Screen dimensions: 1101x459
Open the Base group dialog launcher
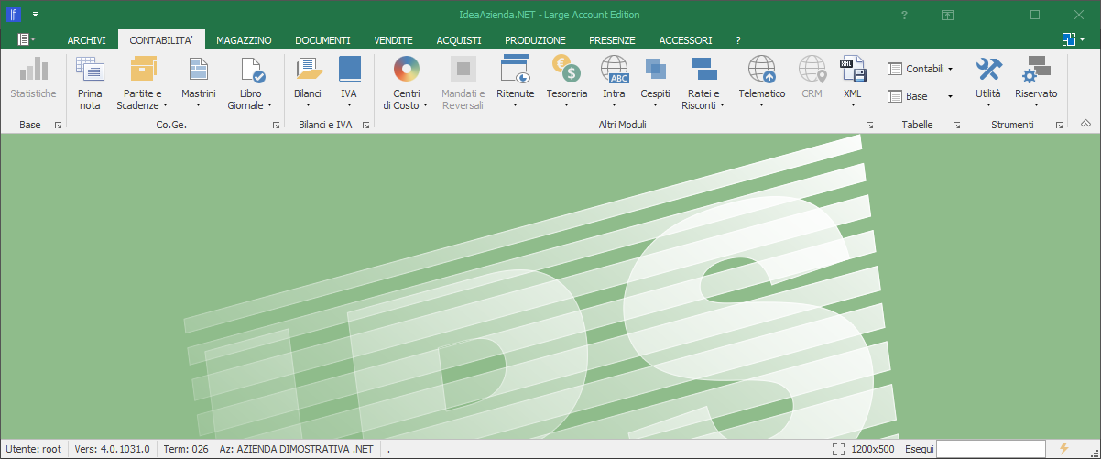click(x=58, y=125)
